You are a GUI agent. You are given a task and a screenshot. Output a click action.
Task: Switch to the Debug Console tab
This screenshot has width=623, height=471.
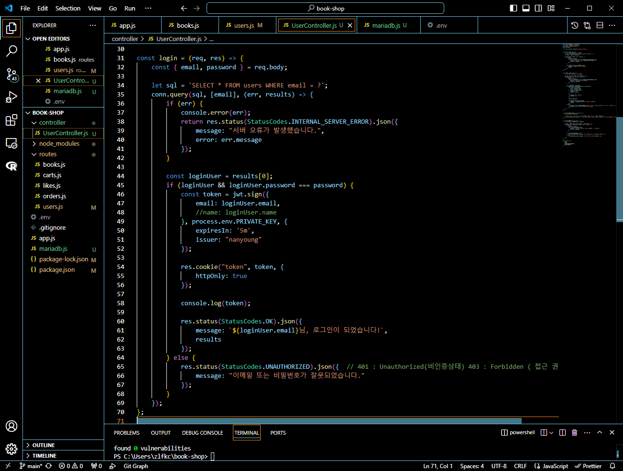coord(202,433)
